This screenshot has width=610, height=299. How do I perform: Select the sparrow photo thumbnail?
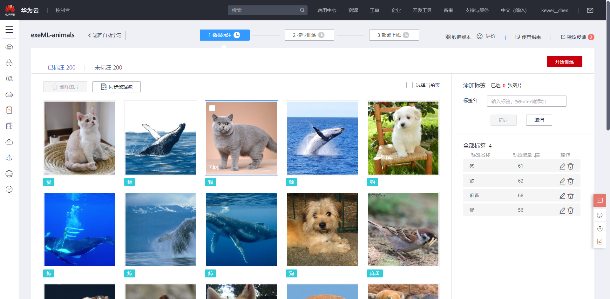[403, 229]
